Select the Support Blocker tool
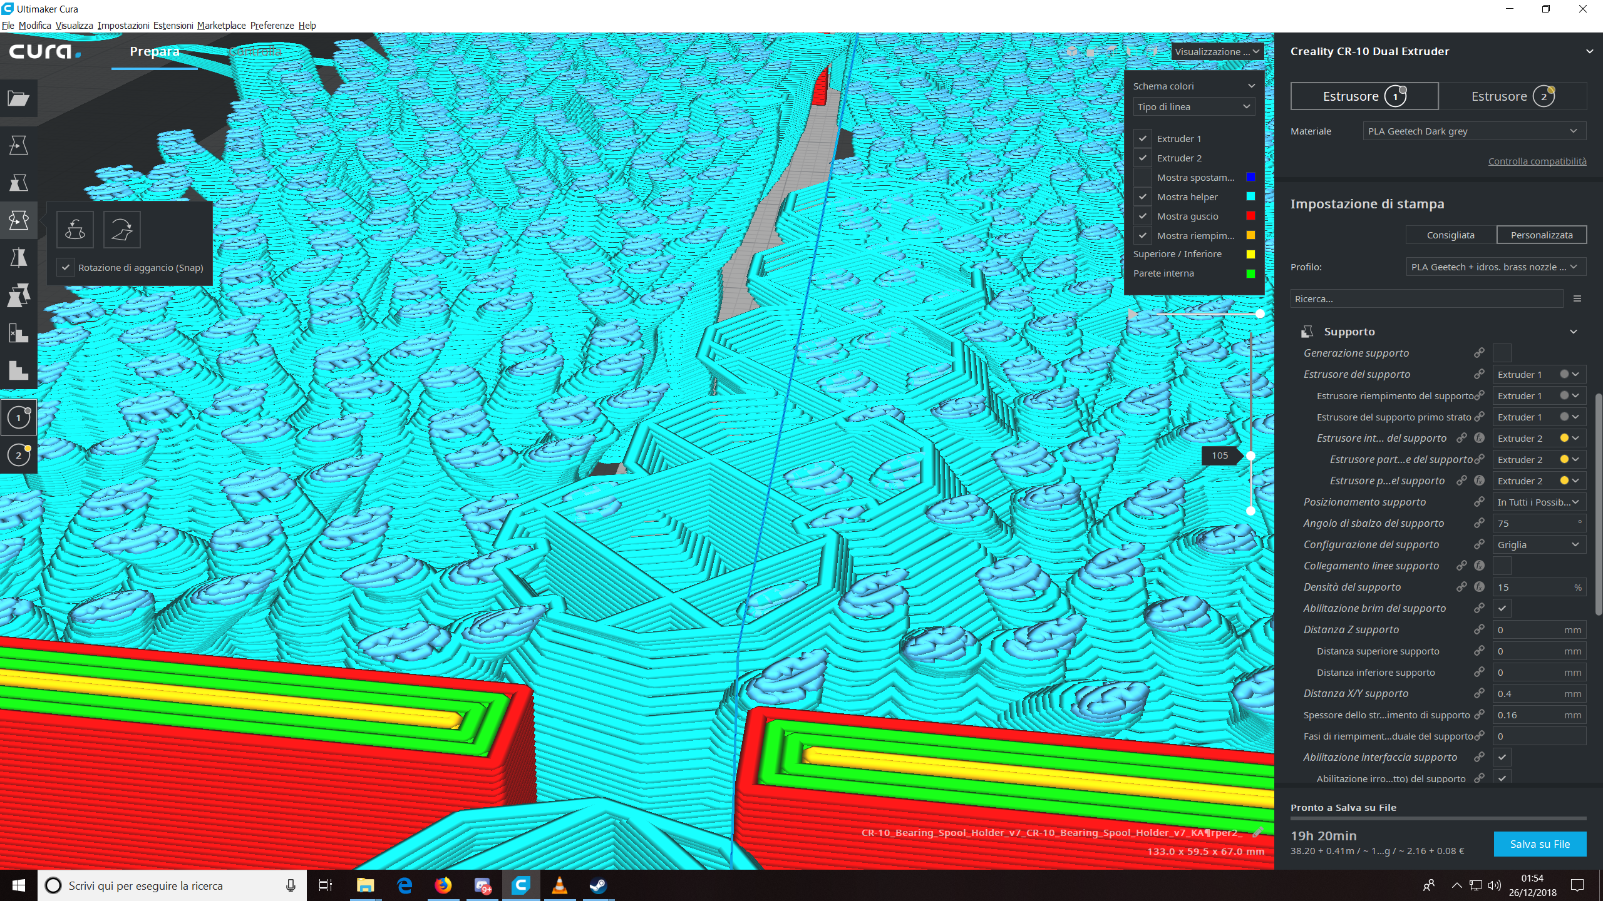Image resolution: width=1603 pixels, height=901 pixels. coord(19,333)
